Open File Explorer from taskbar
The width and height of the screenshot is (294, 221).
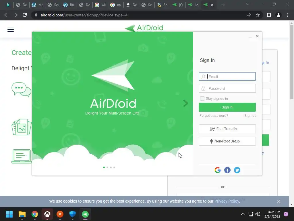(x=22, y=214)
